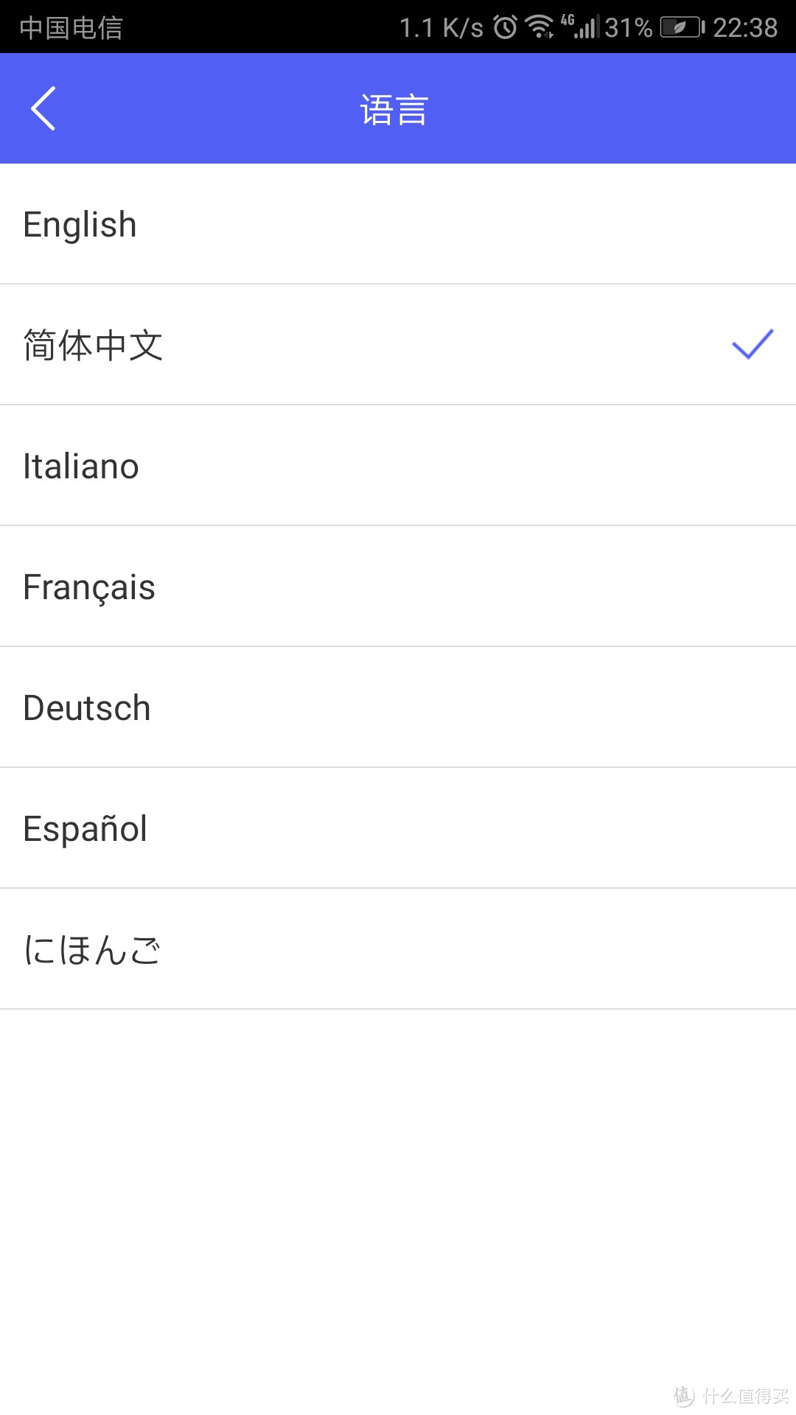Choose Italiano from the language list
Viewport: 796px width, 1415px height.
[398, 466]
